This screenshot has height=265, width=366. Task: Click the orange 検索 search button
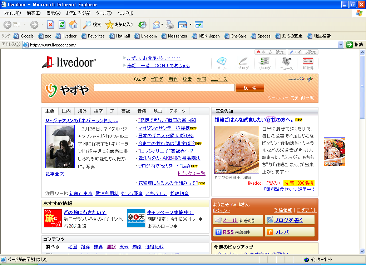(250, 88)
